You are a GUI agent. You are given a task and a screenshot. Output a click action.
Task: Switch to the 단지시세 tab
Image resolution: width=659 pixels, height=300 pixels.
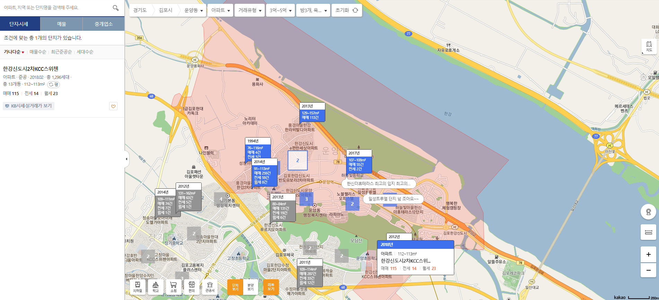click(20, 24)
